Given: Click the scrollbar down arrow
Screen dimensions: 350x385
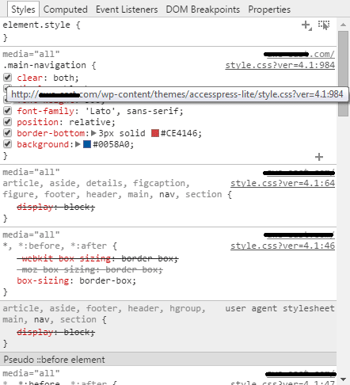Looking at the screenshot, I should coord(343,379).
